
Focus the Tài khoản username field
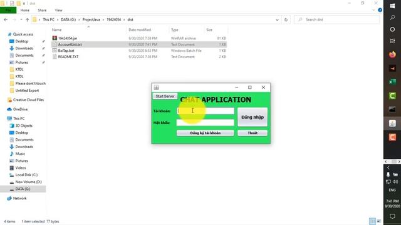click(205, 111)
